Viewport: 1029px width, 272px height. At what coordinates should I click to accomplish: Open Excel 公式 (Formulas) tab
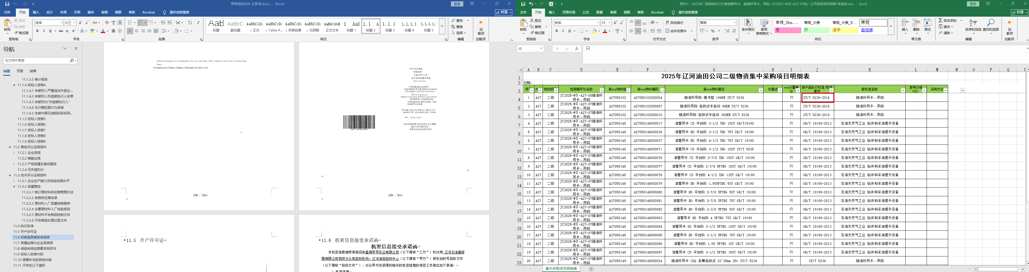[x=586, y=12]
